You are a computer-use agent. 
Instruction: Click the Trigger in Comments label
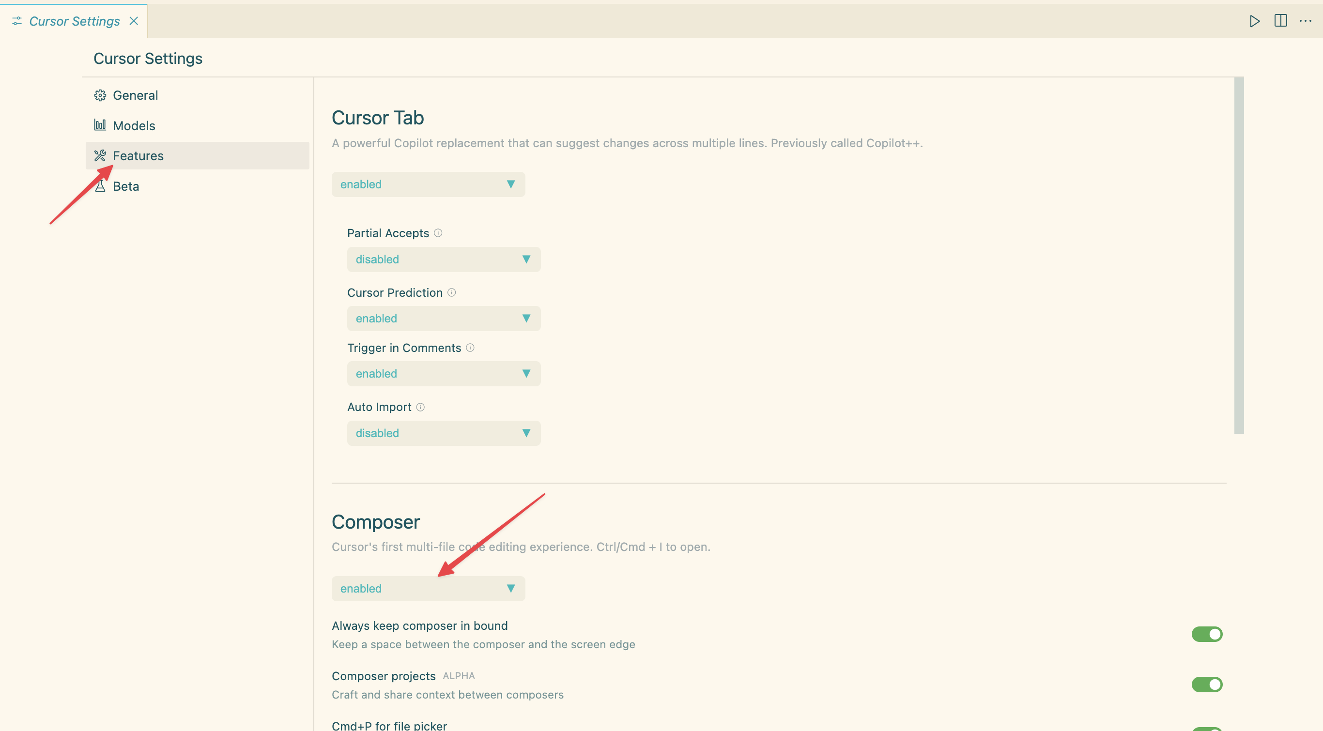tap(404, 348)
